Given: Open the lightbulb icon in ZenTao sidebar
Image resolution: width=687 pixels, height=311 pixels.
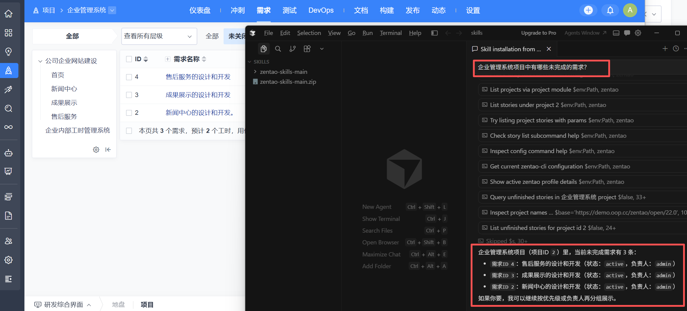Looking at the screenshot, I should click(x=8, y=52).
